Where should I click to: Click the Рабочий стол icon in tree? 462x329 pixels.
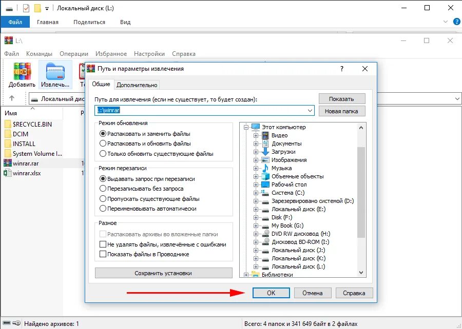pyautogui.click(x=265, y=184)
